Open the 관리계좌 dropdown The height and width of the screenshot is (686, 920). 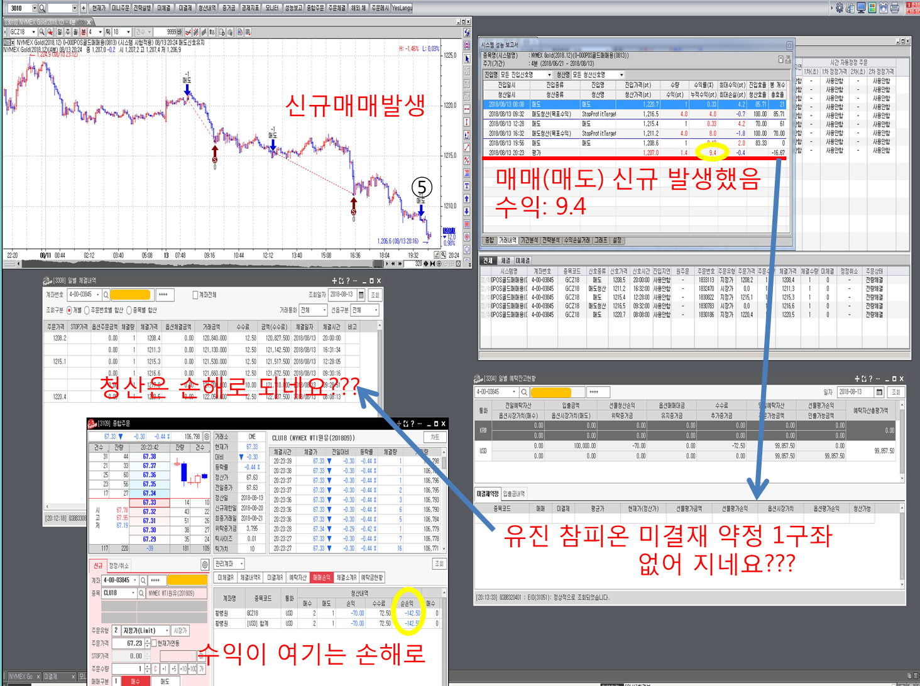(229, 564)
